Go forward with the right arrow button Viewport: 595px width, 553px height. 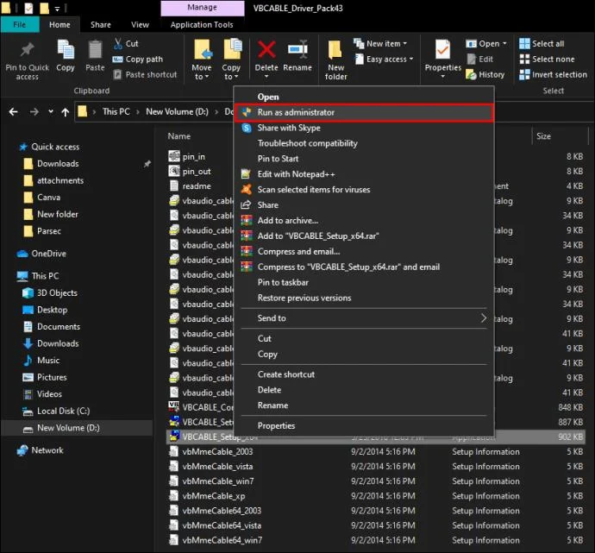tap(34, 112)
